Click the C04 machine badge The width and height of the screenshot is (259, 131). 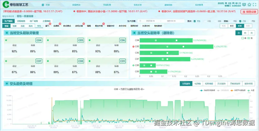point(39,40)
